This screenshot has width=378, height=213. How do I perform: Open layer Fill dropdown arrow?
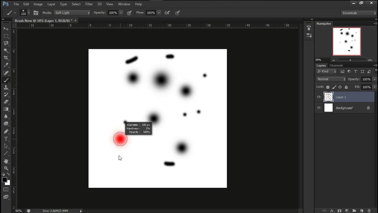[x=374, y=87]
